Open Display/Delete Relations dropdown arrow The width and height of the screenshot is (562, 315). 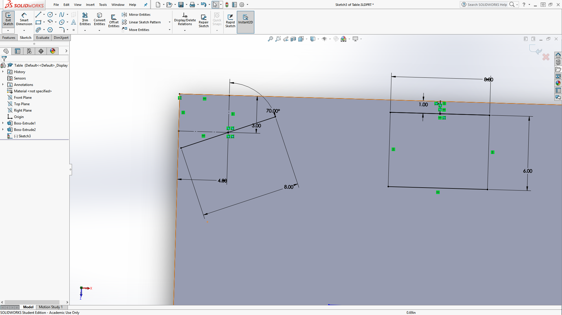coord(185,30)
